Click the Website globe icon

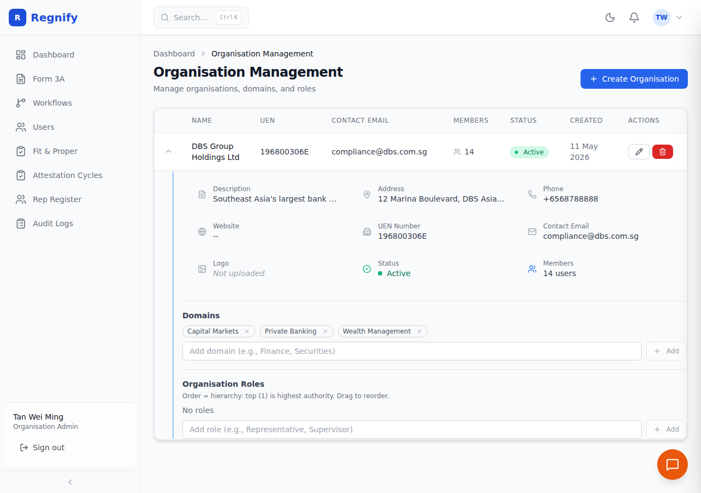[202, 232]
